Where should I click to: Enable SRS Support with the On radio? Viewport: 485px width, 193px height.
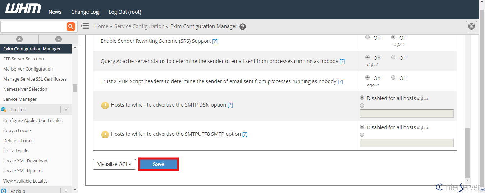tap(367, 37)
